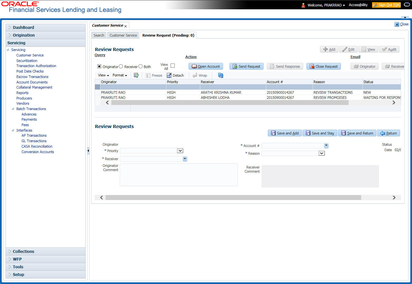Select the Originator radio button
The image size is (412, 284).
pos(99,66)
